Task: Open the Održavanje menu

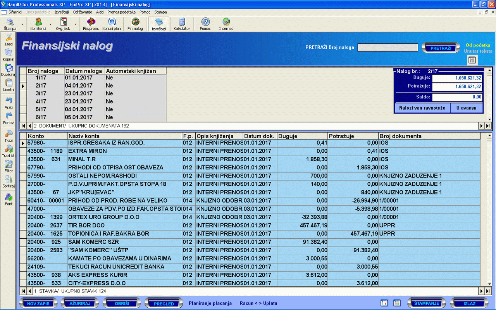Action: (83, 12)
